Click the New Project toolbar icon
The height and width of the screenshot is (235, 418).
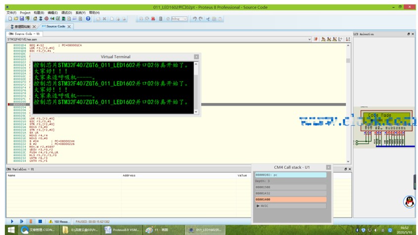10,19
